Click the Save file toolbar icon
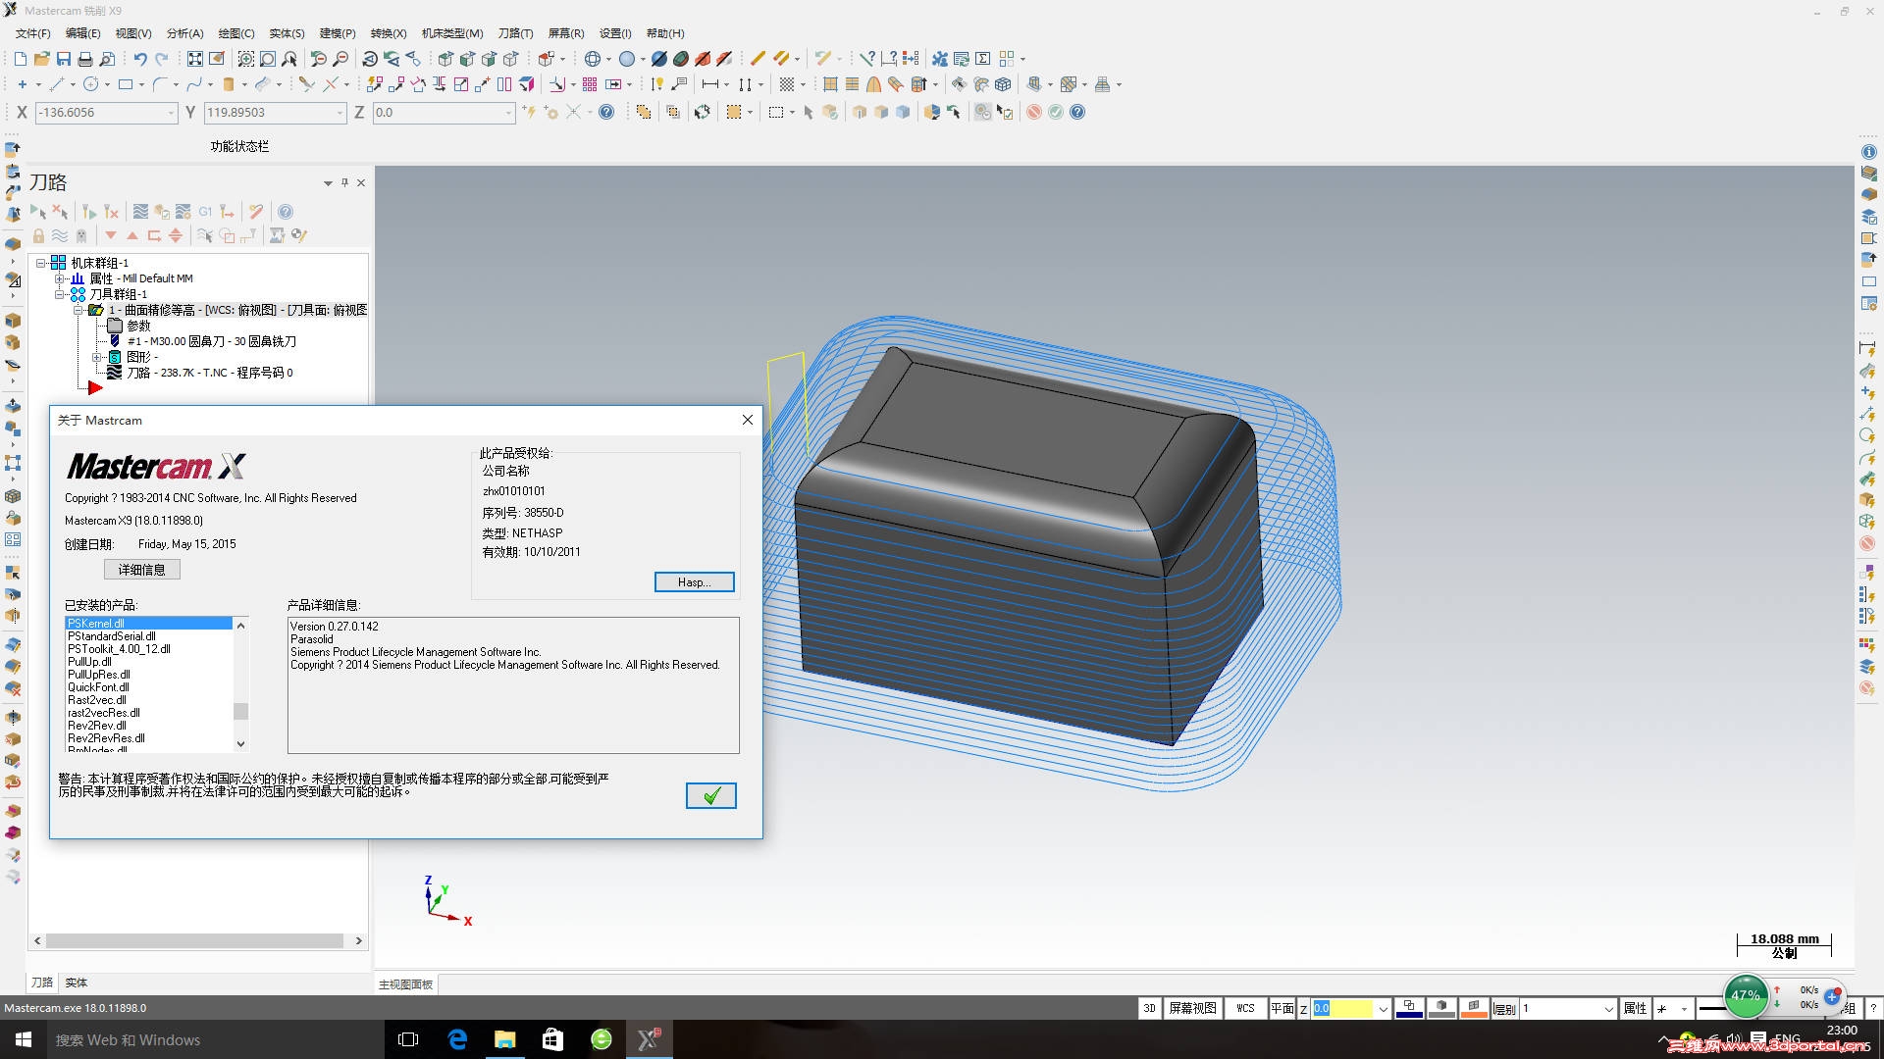 pyautogui.click(x=64, y=59)
